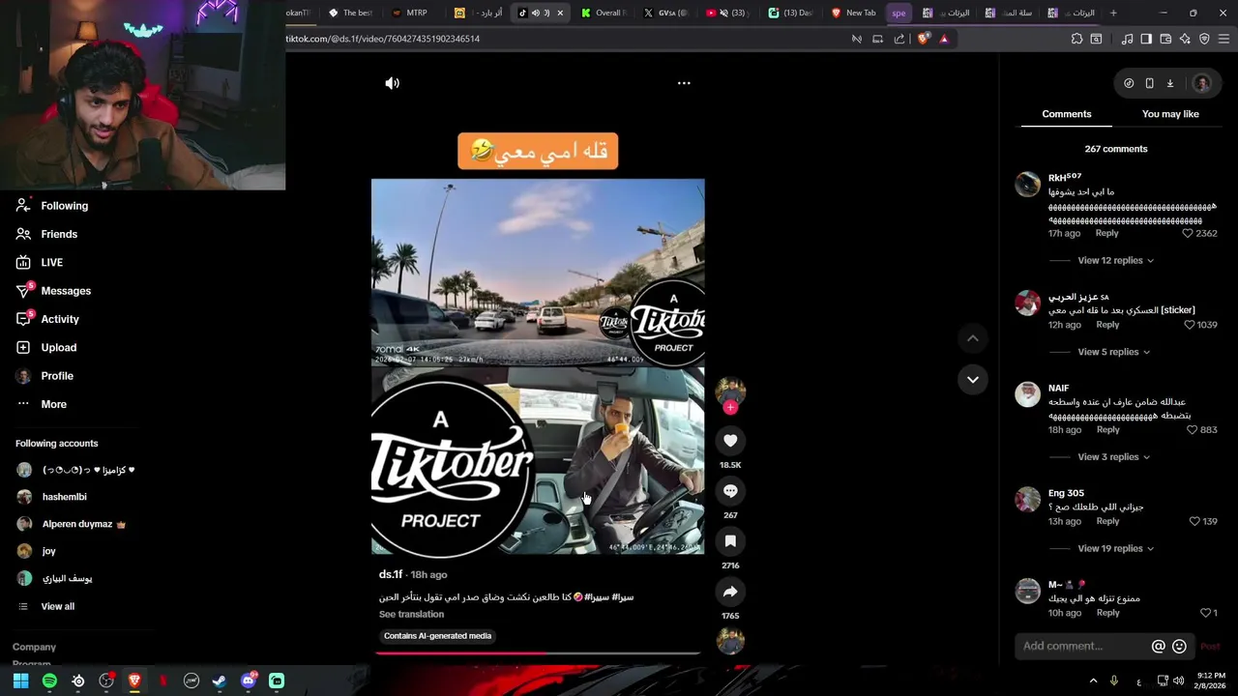The height and width of the screenshot is (696, 1238).
Task: Bookmark the video with the 2716 favorites icon
Action: (x=730, y=541)
